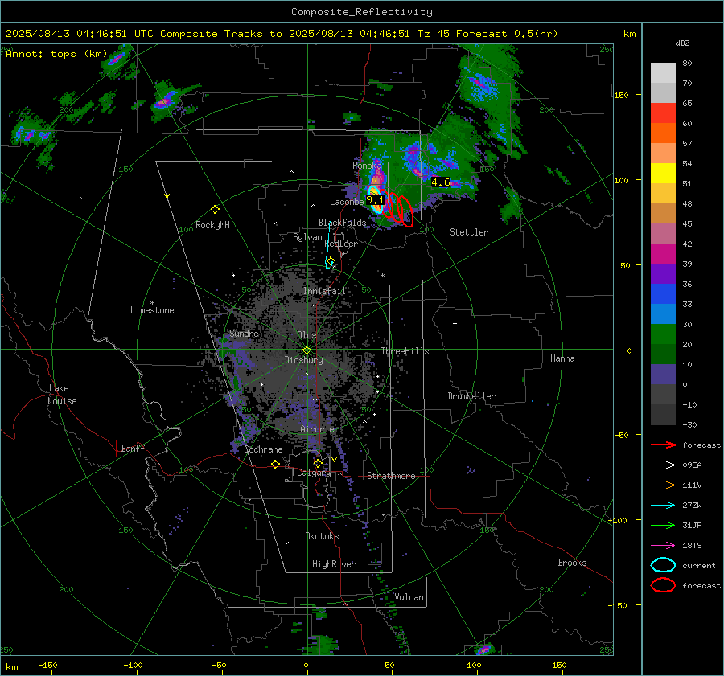Viewport: 724px width, 676px height.
Task: Click the UTC Composite Tracks timestamp header
Action: tap(282, 34)
